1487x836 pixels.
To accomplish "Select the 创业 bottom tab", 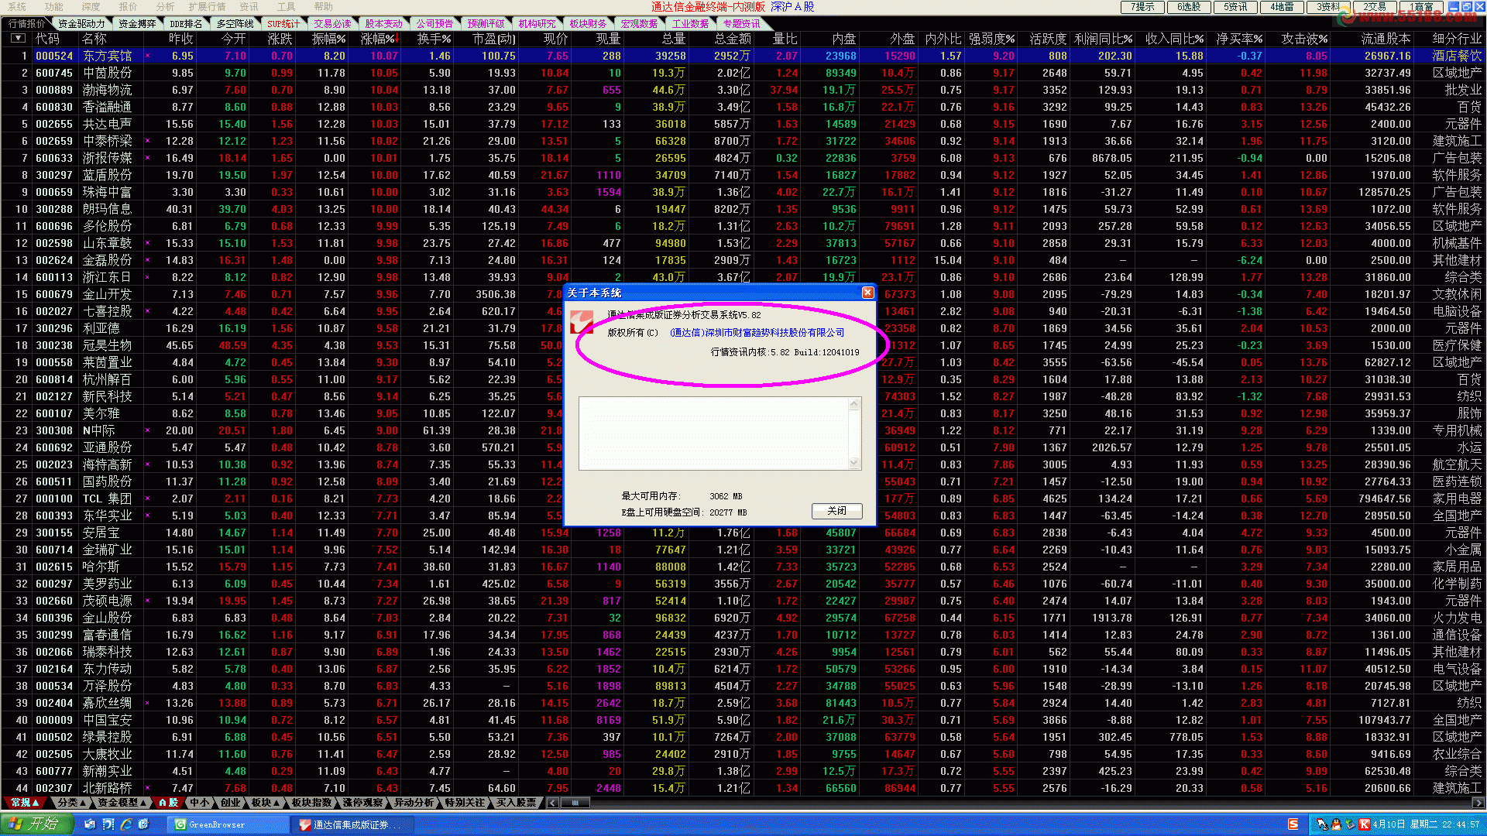I will point(230,803).
